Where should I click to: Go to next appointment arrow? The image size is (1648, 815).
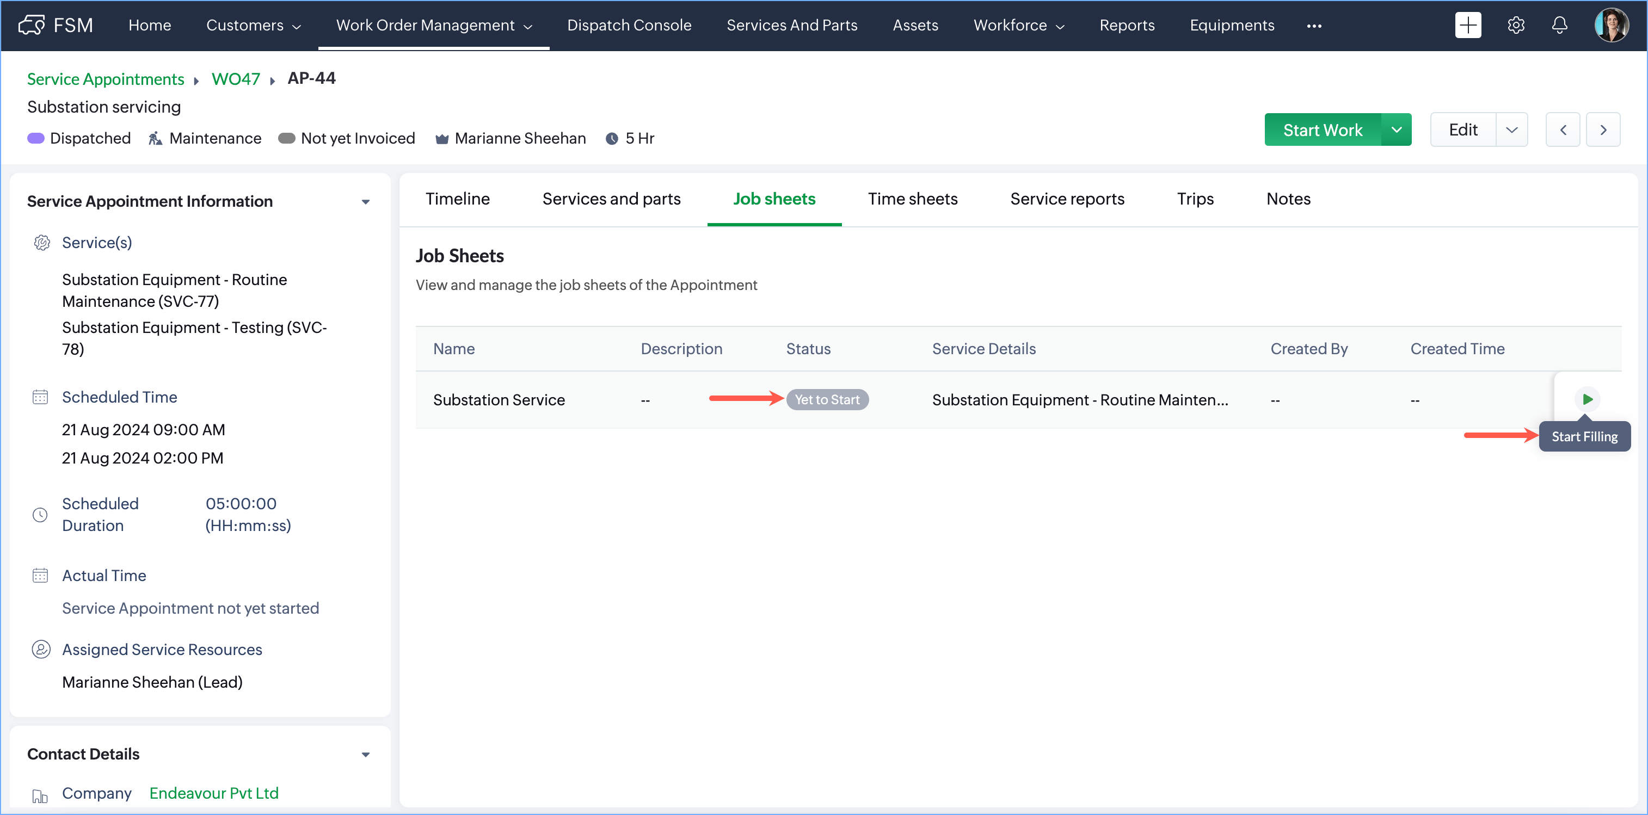(1603, 130)
